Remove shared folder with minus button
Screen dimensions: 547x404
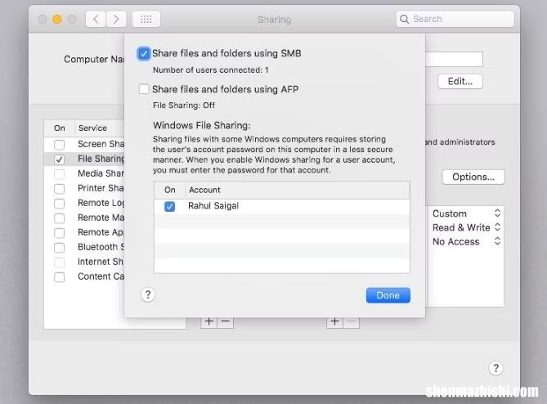tap(226, 321)
